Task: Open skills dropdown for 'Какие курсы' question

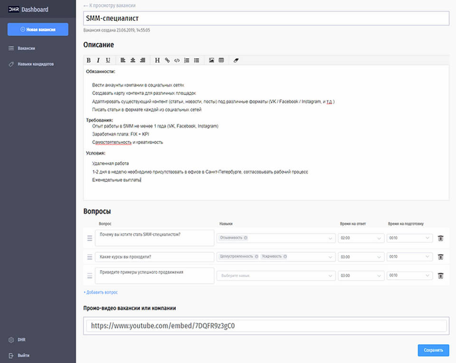Action: 276,257
